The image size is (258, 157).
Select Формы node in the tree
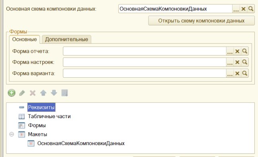[37, 125]
